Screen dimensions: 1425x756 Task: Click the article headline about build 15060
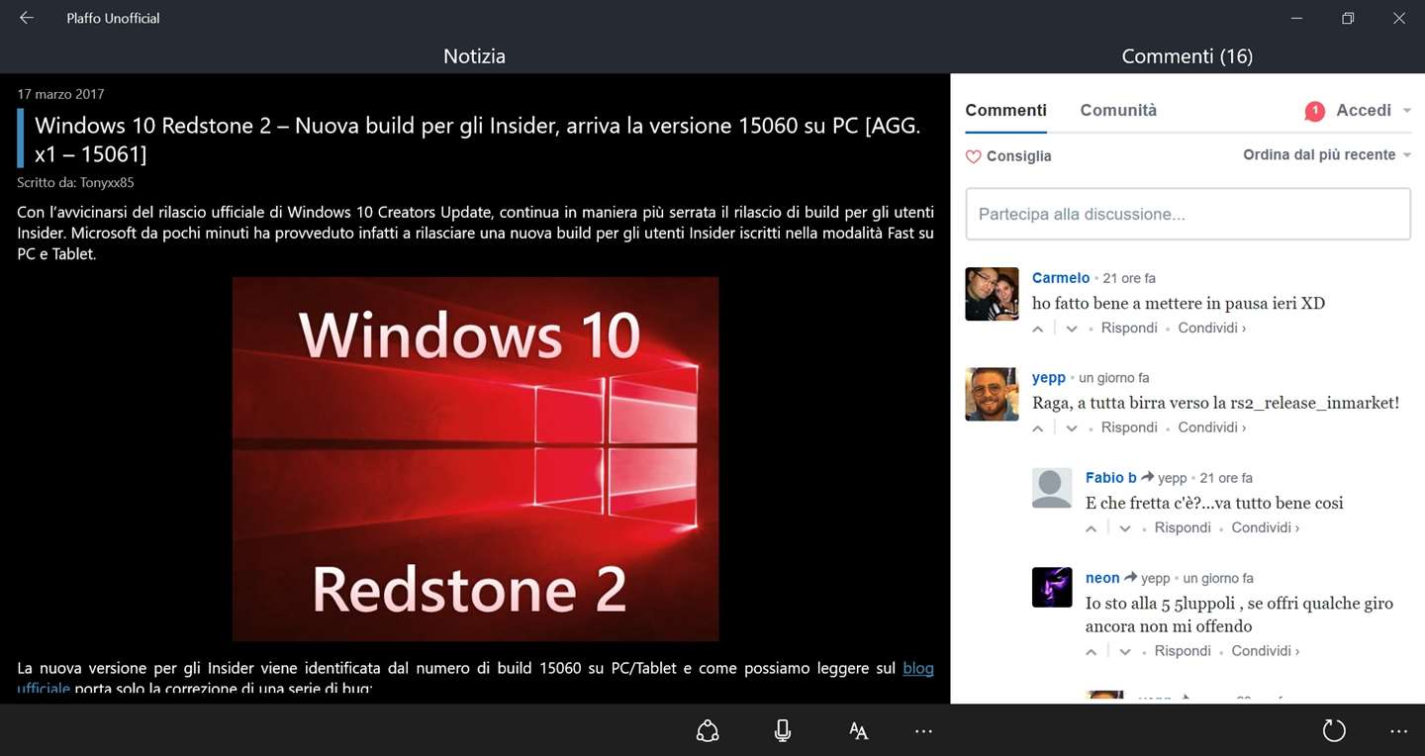[478, 140]
